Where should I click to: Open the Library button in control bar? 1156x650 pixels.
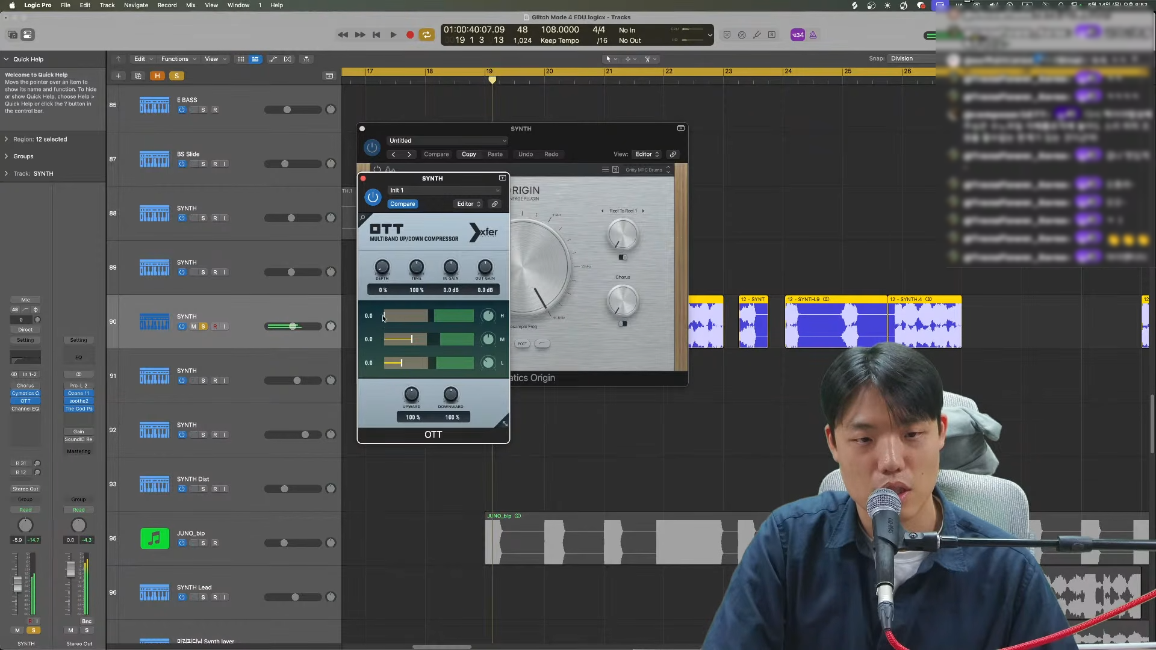13,35
